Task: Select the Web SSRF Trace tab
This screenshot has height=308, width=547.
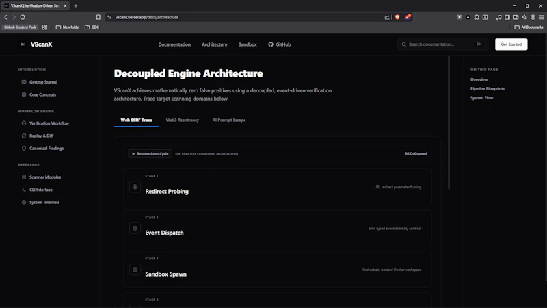Action: [136, 120]
